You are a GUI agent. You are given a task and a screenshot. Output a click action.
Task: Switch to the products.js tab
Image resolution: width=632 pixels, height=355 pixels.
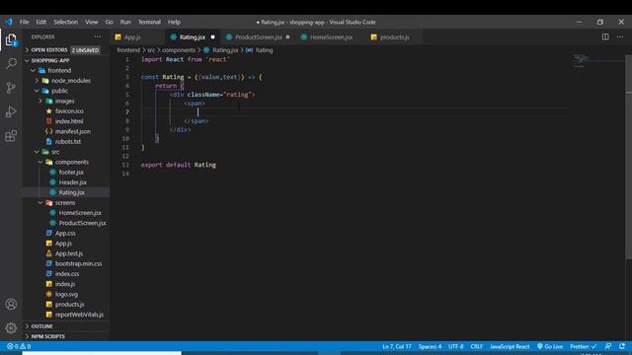click(395, 37)
